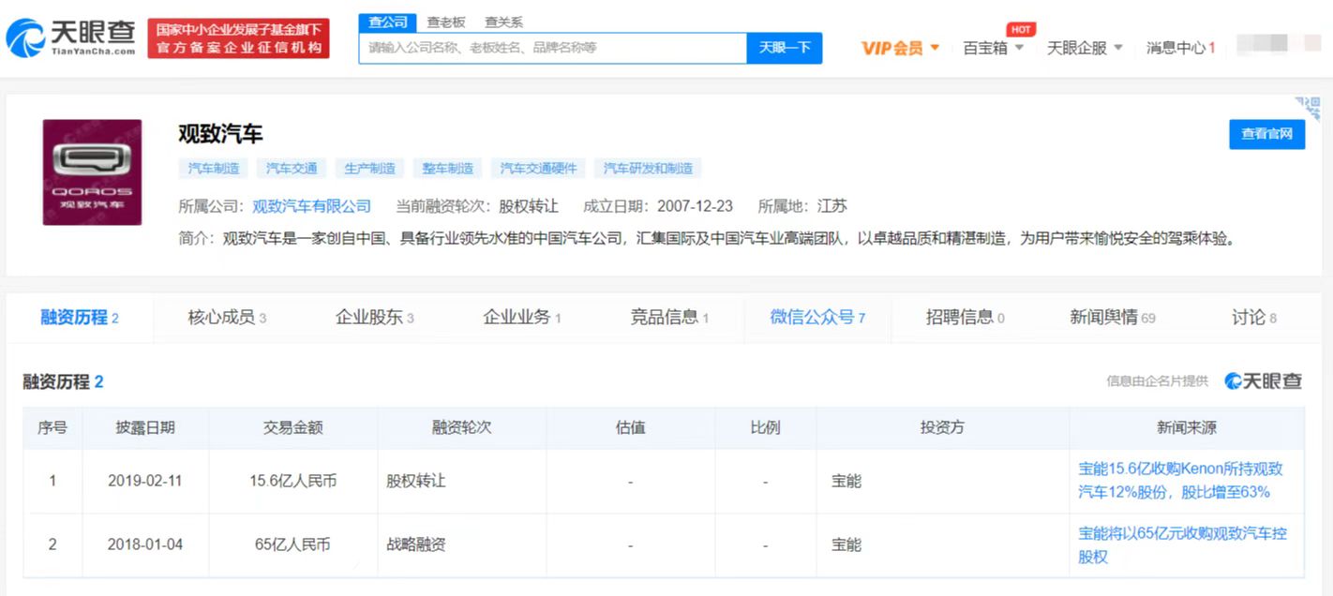This screenshot has width=1333, height=596.
Task: Expand the VIP会员 dropdown
Action: tap(900, 48)
